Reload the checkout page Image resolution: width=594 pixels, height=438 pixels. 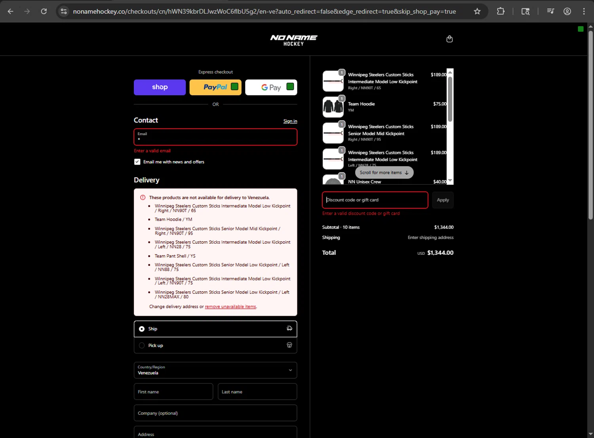[x=44, y=11]
